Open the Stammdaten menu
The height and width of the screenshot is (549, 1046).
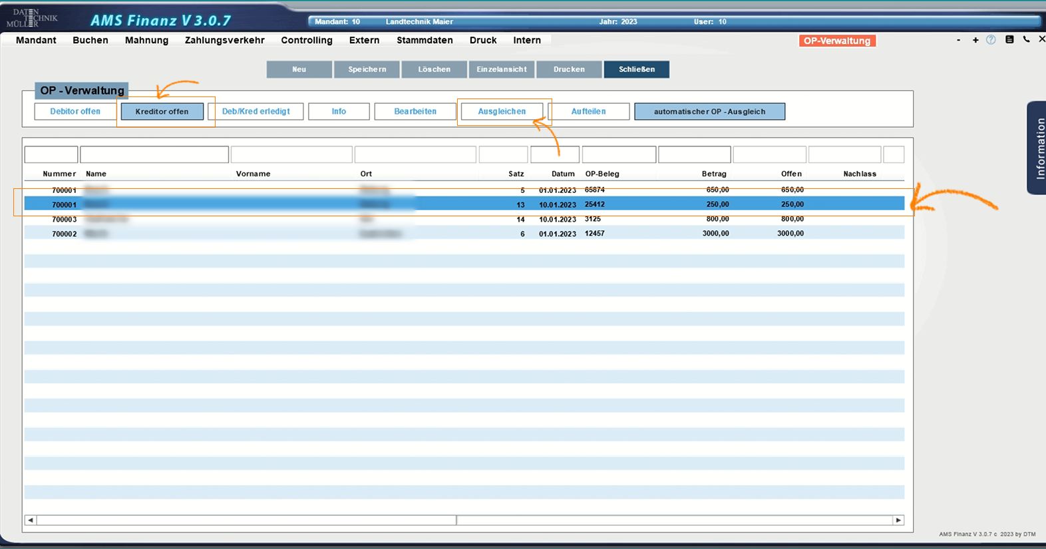pos(425,41)
